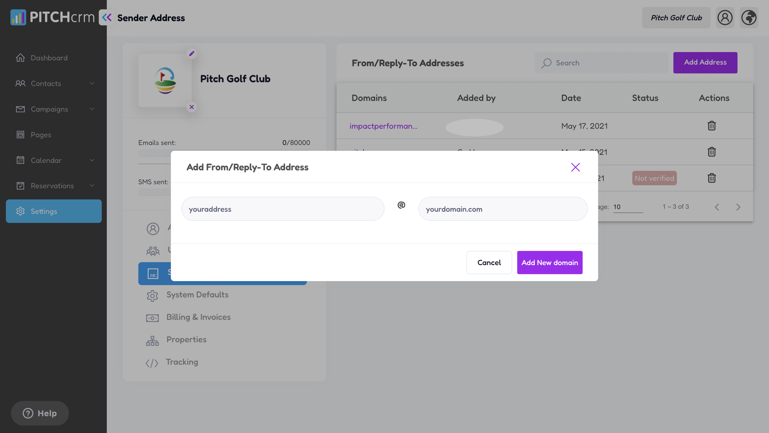
Task: Open the Dashboard home icon
Action: (x=20, y=58)
